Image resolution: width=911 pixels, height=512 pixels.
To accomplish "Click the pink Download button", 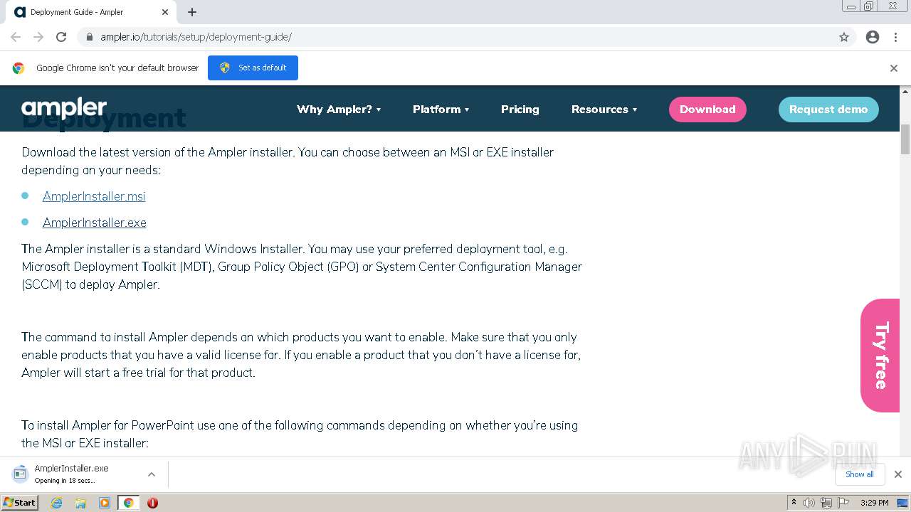I will [x=707, y=110].
